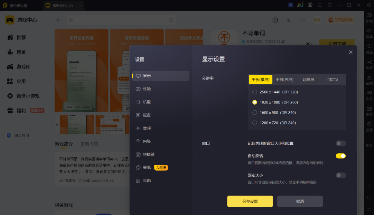Close the settings dialog with X
This screenshot has width=374, height=215.
click(x=350, y=52)
